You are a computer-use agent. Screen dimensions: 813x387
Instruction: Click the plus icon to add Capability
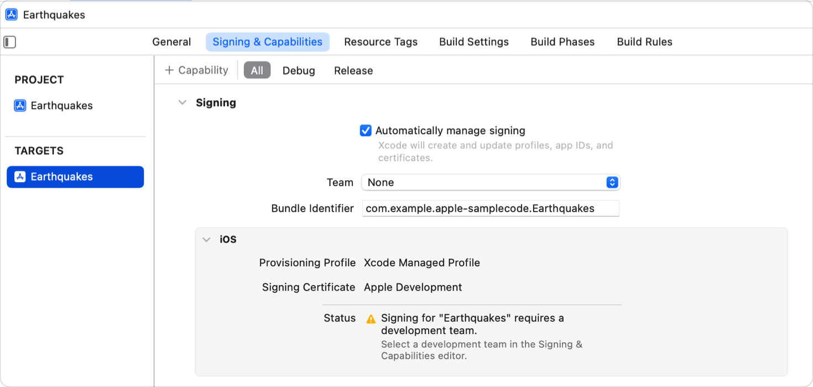tap(169, 70)
